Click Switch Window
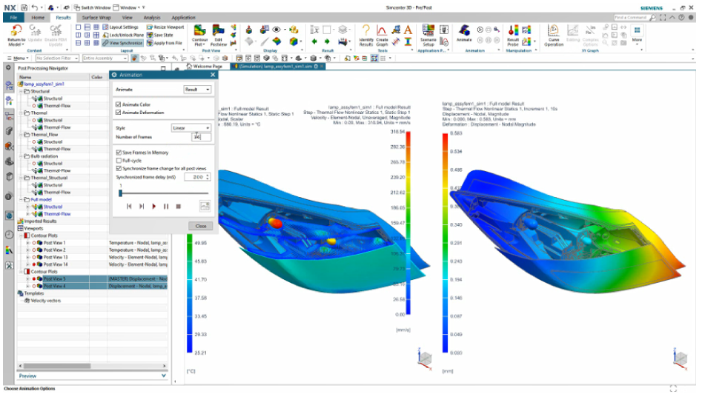Screen dimensions: 702x394 [x=92, y=7]
